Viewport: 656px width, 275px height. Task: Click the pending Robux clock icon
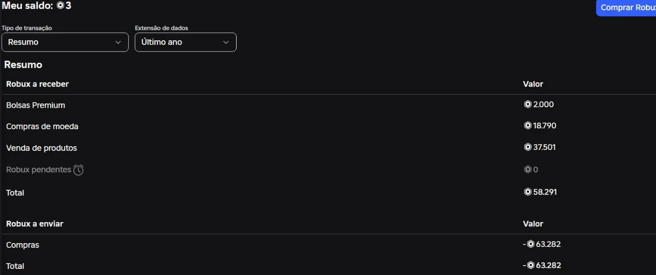coord(78,170)
